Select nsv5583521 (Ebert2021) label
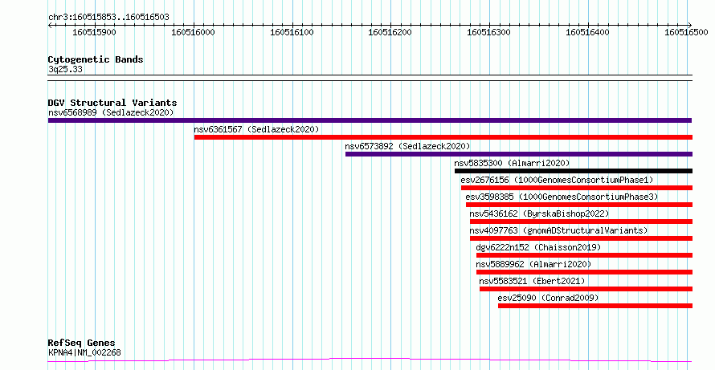 click(532, 281)
